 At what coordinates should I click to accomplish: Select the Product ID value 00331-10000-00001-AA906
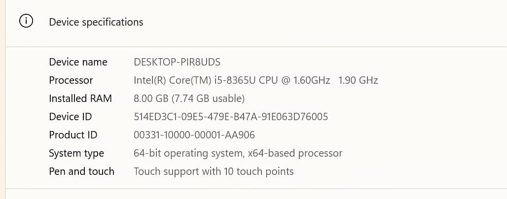[x=194, y=135]
